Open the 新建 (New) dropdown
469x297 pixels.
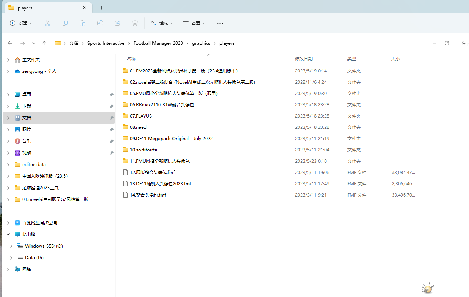click(21, 23)
